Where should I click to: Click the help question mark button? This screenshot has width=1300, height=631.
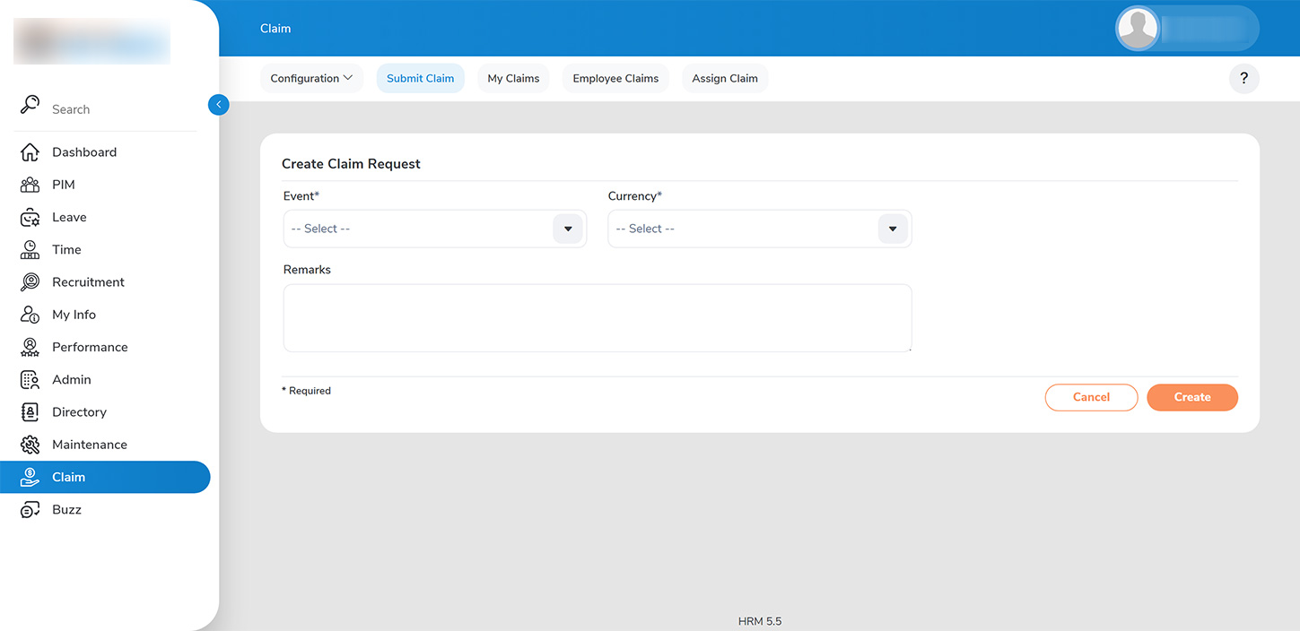tap(1243, 79)
